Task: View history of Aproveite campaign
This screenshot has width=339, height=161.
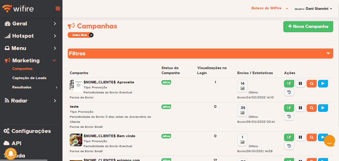Action: [289, 92]
